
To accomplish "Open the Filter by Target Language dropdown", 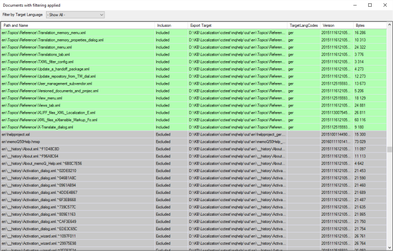I will coord(75,15).
